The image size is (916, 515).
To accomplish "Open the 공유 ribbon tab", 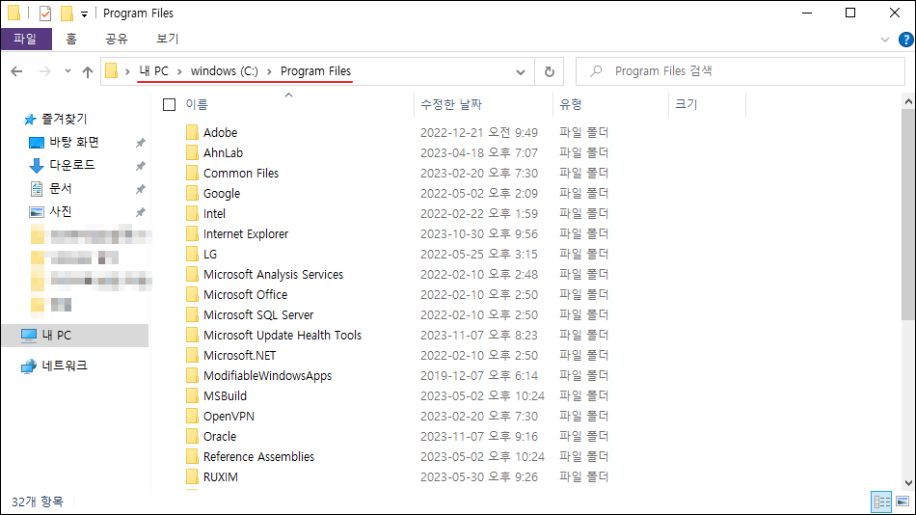I will [117, 39].
